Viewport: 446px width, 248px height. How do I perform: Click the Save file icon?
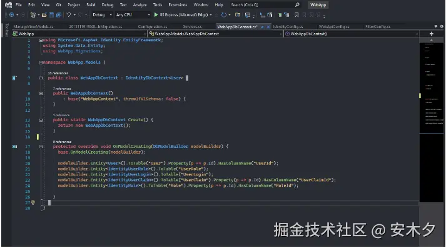(x=51, y=15)
